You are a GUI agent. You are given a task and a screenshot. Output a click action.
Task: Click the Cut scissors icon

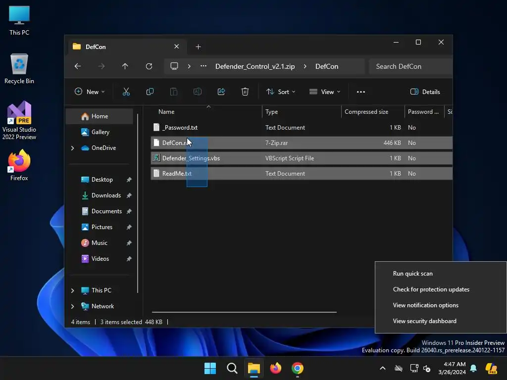pos(126,92)
